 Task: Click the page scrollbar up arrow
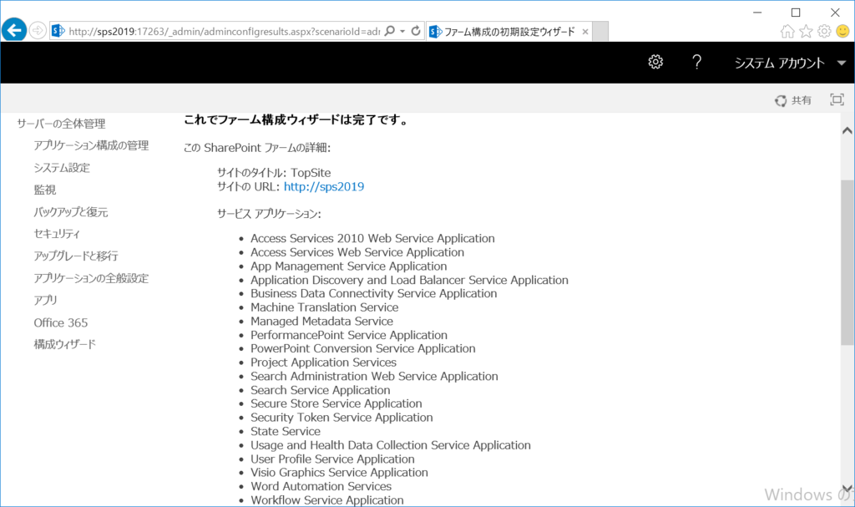coord(847,130)
